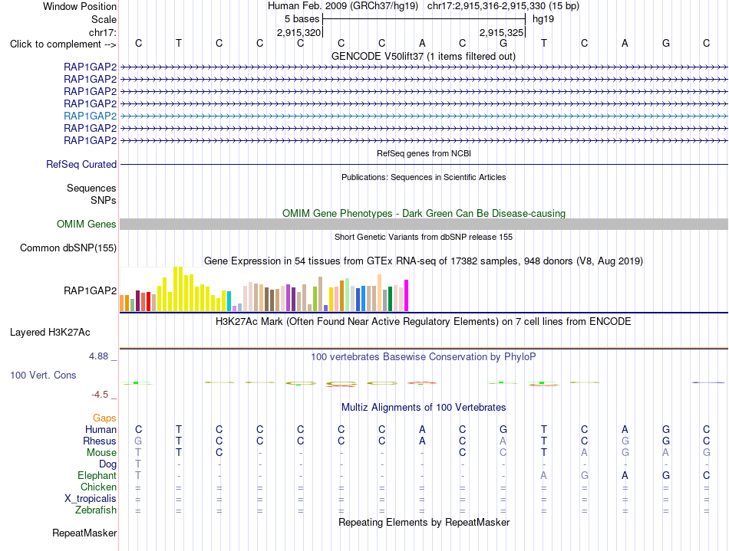Open the GTEx Gene Expression track title
Screen dimensions: 729x551
coord(424,261)
